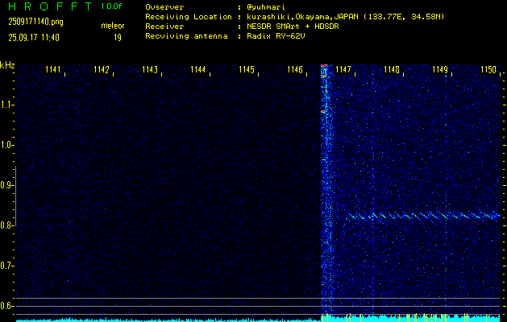Click the 1148 time marker
This screenshot has width=507, height=322.
coord(392,70)
